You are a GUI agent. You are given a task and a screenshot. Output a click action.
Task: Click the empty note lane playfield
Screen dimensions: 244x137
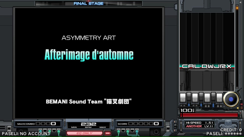[x=207, y=38]
